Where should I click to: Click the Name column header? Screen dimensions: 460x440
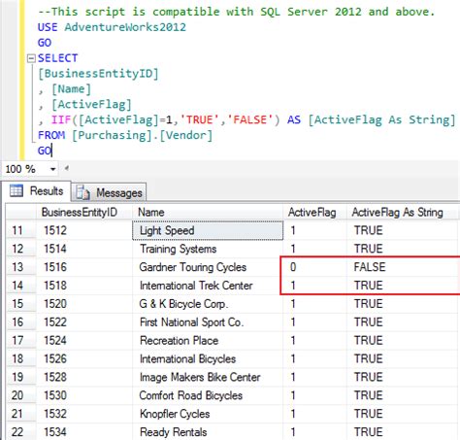tap(208, 213)
